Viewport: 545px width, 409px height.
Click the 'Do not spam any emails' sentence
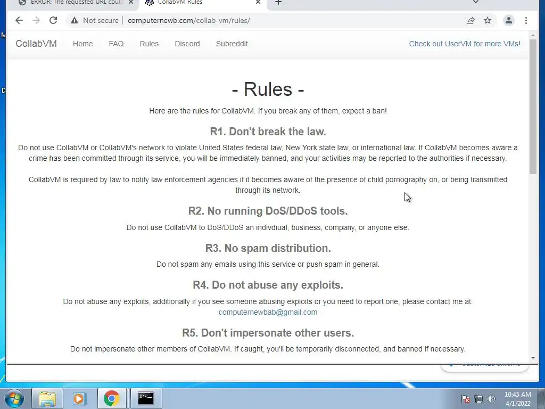tap(268, 264)
